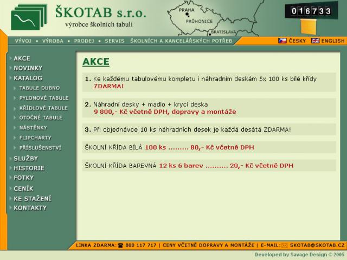Viewport: 347px width, 260px height.
Task: Click arrow bullet beside KATALOG
Action: click(x=11, y=78)
